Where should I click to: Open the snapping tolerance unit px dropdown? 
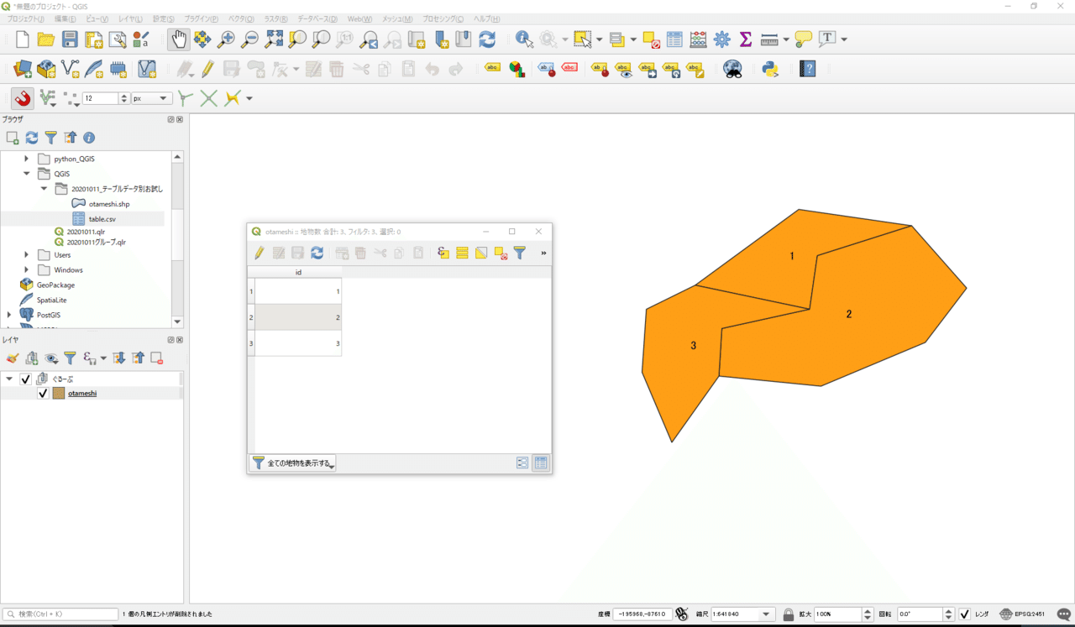coord(151,98)
